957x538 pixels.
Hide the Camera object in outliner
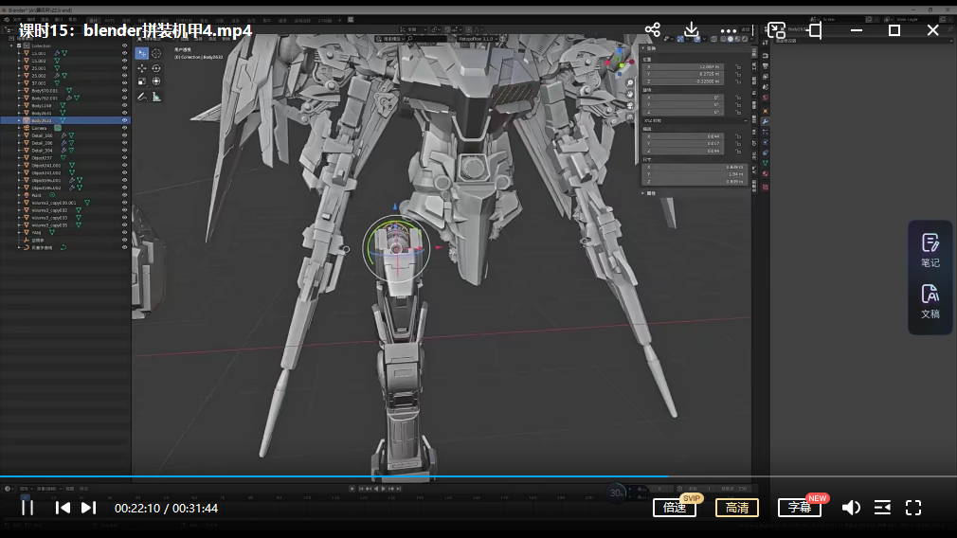click(x=124, y=128)
